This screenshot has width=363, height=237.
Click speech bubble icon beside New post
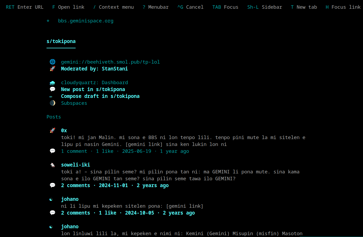click(x=53, y=89)
